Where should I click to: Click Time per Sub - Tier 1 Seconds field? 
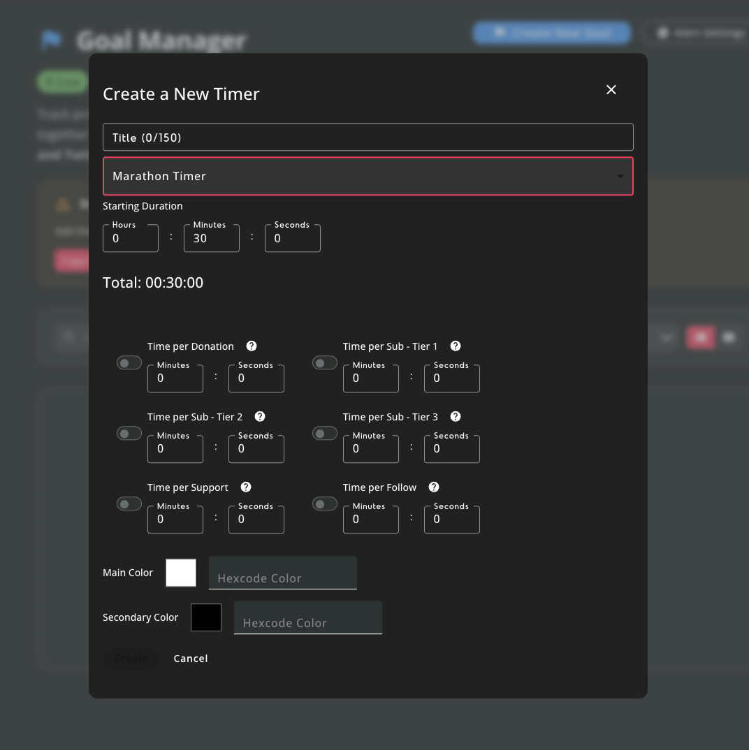coord(452,378)
